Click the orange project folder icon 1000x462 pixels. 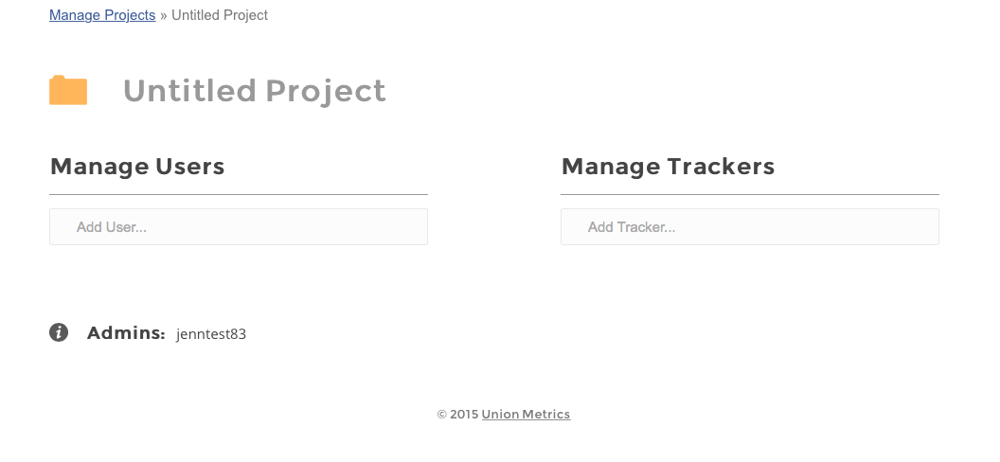point(68,91)
